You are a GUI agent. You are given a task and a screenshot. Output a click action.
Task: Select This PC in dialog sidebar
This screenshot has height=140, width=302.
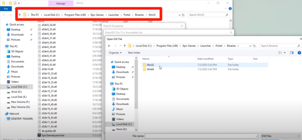tap(118, 84)
